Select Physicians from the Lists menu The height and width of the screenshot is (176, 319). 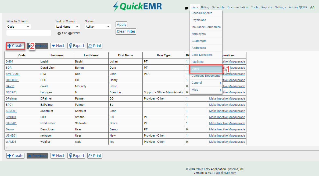[206, 20]
